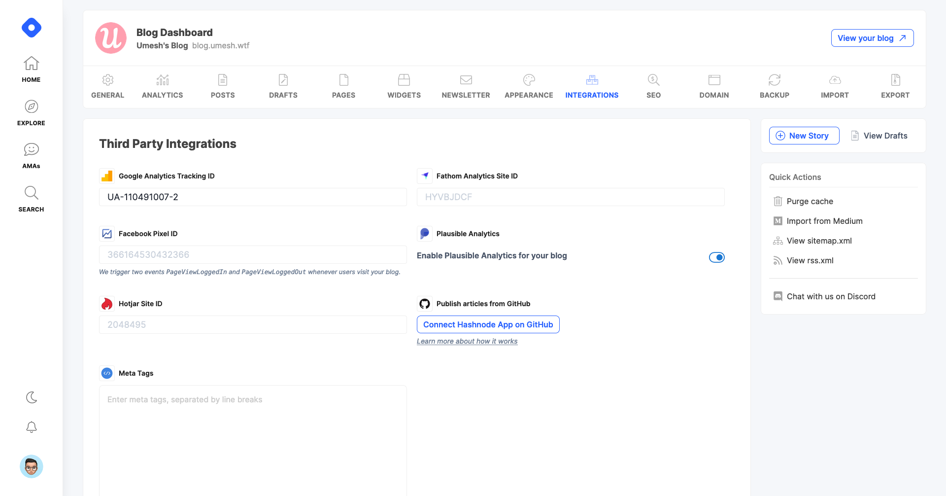This screenshot has height=496, width=946.
Task: Click Purge cache quick action
Action: point(810,201)
